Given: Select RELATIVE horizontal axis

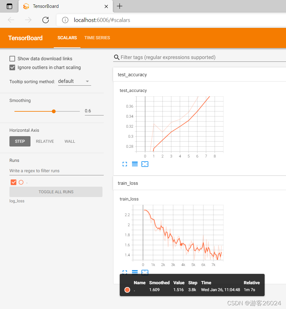Looking at the screenshot, I should (x=45, y=141).
